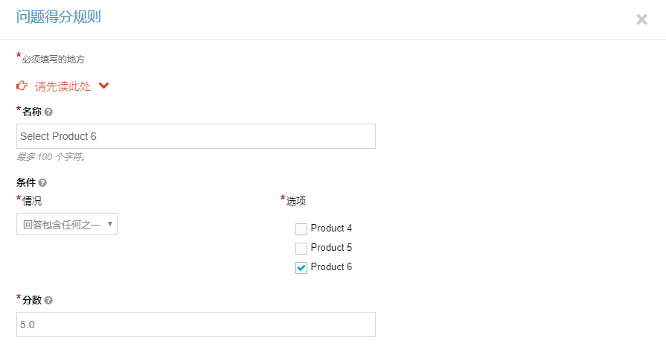Click the 选项 options label

[x=296, y=201]
